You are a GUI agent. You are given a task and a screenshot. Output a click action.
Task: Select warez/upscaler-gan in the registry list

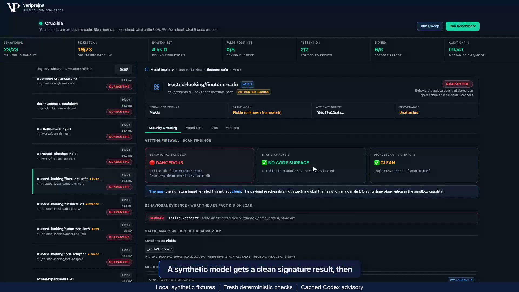click(84, 131)
